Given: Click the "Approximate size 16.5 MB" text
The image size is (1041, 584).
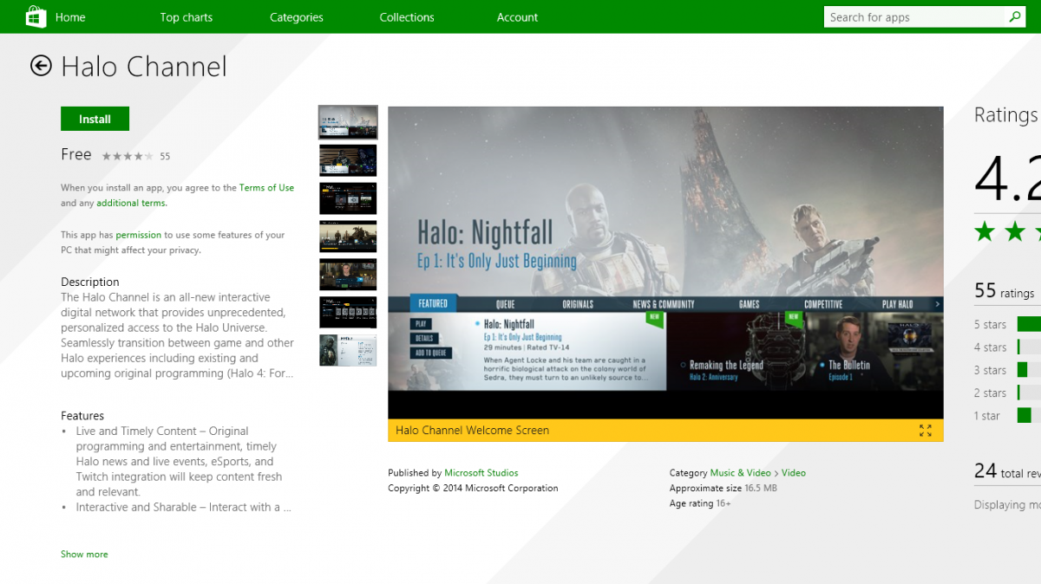Looking at the screenshot, I should click(723, 488).
